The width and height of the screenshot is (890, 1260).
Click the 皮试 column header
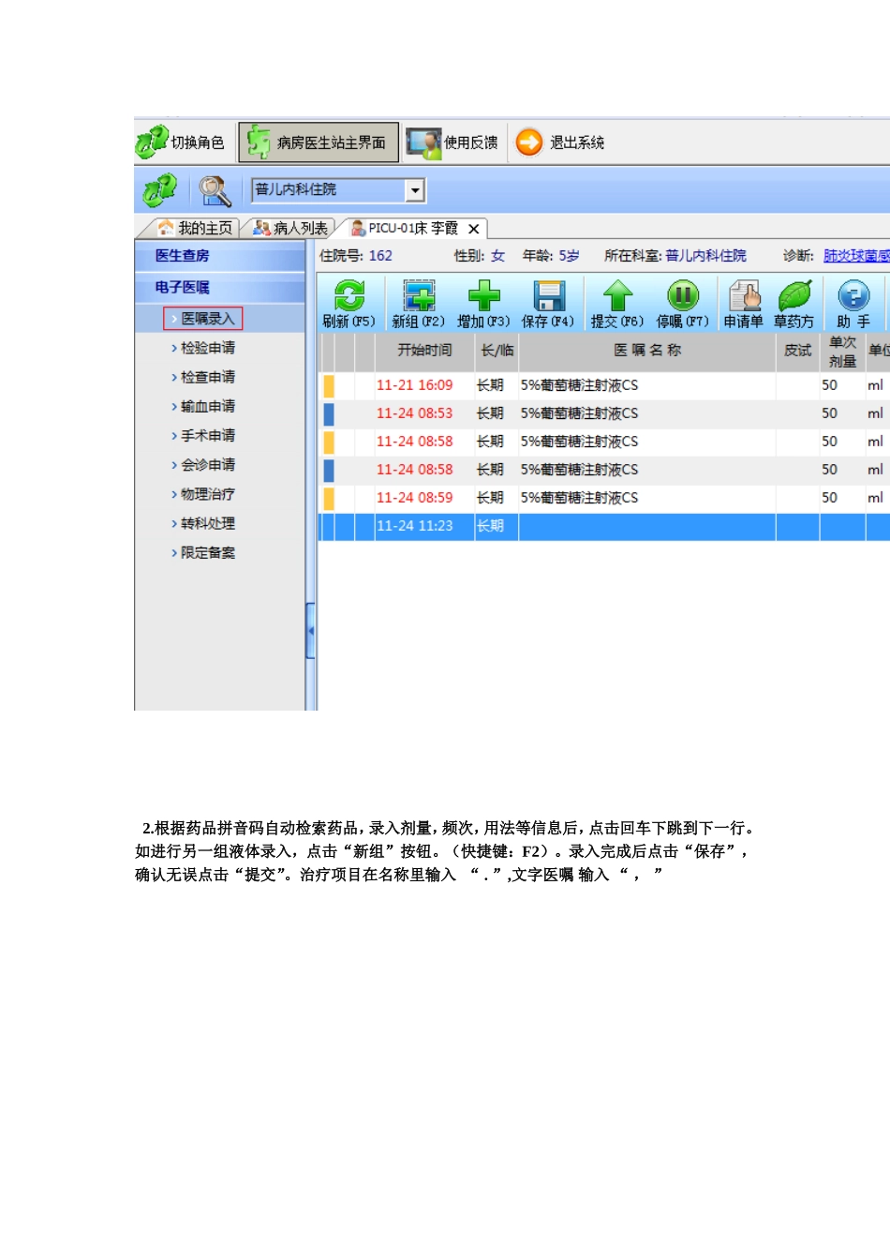pyautogui.click(x=798, y=351)
